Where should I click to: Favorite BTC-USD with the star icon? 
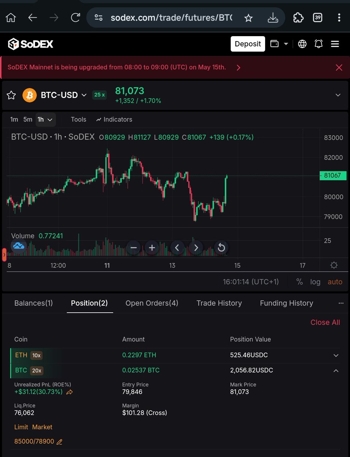click(x=11, y=95)
